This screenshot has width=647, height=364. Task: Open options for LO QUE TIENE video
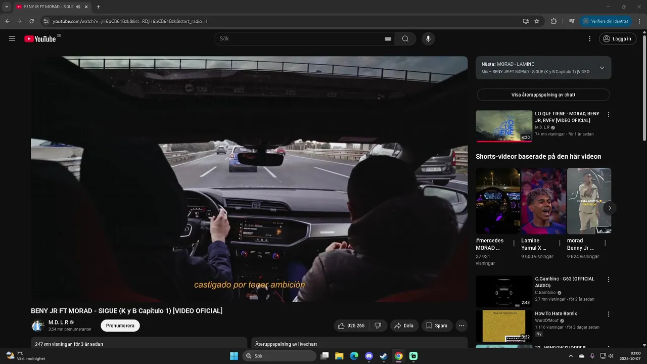[x=609, y=114]
